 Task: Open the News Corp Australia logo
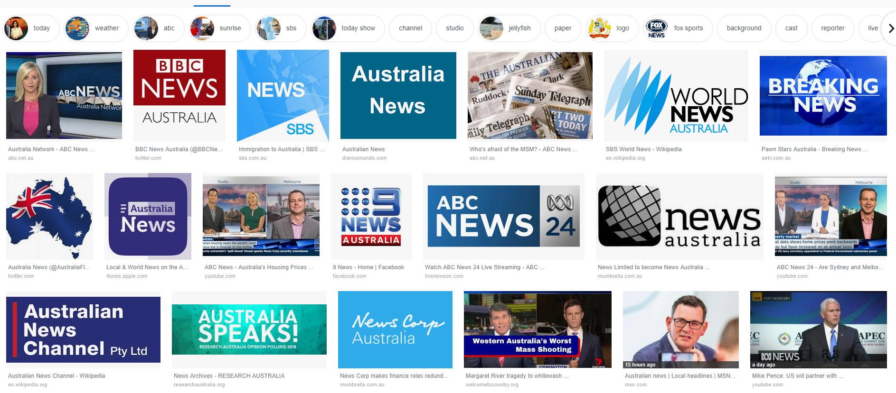click(x=395, y=330)
